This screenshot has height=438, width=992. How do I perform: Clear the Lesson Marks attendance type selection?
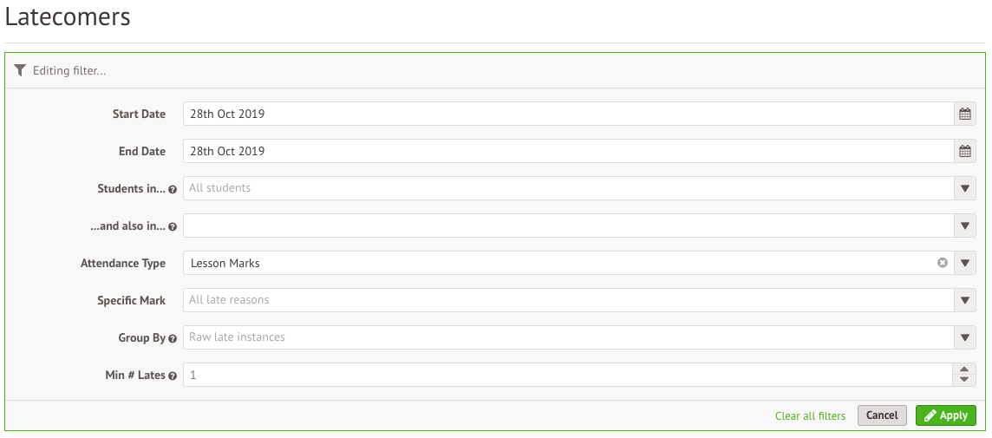click(942, 263)
